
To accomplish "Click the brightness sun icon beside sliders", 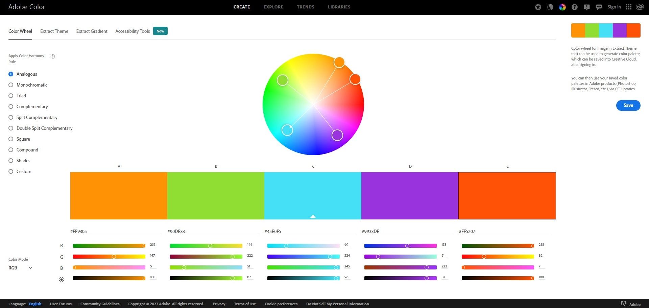I will pos(62,280).
